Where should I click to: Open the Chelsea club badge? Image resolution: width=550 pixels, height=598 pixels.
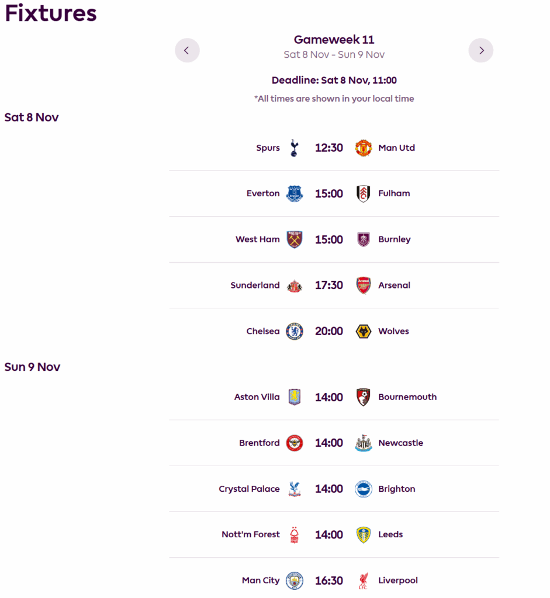tap(294, 331)
